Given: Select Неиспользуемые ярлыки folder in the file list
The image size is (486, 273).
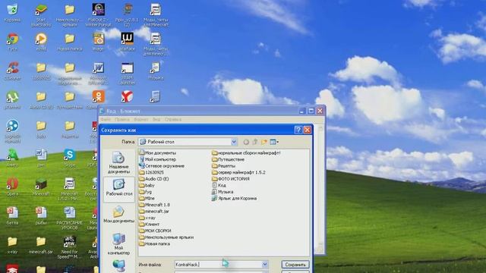Looking at the screenshot, I should point(166,237).
